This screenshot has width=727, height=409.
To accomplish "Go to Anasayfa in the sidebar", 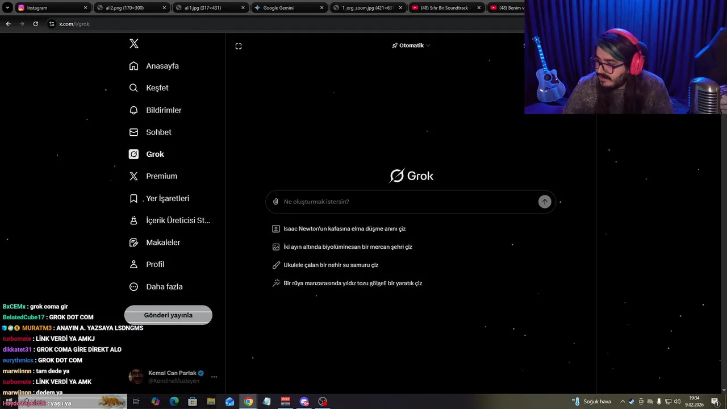I will tap(154, 66).
